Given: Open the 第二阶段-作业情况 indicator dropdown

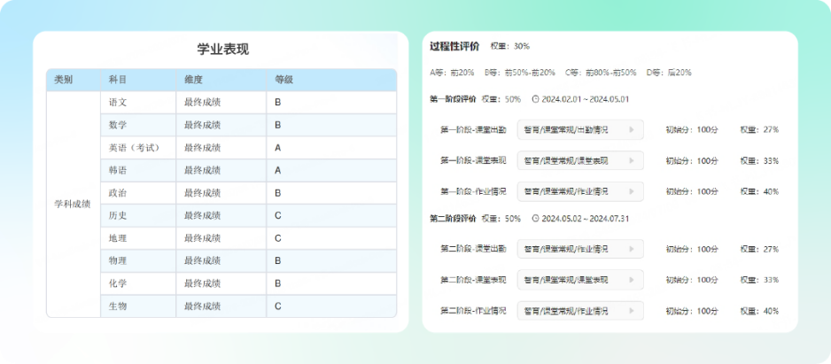Looking at the screenshot, I should click(579, 311).
